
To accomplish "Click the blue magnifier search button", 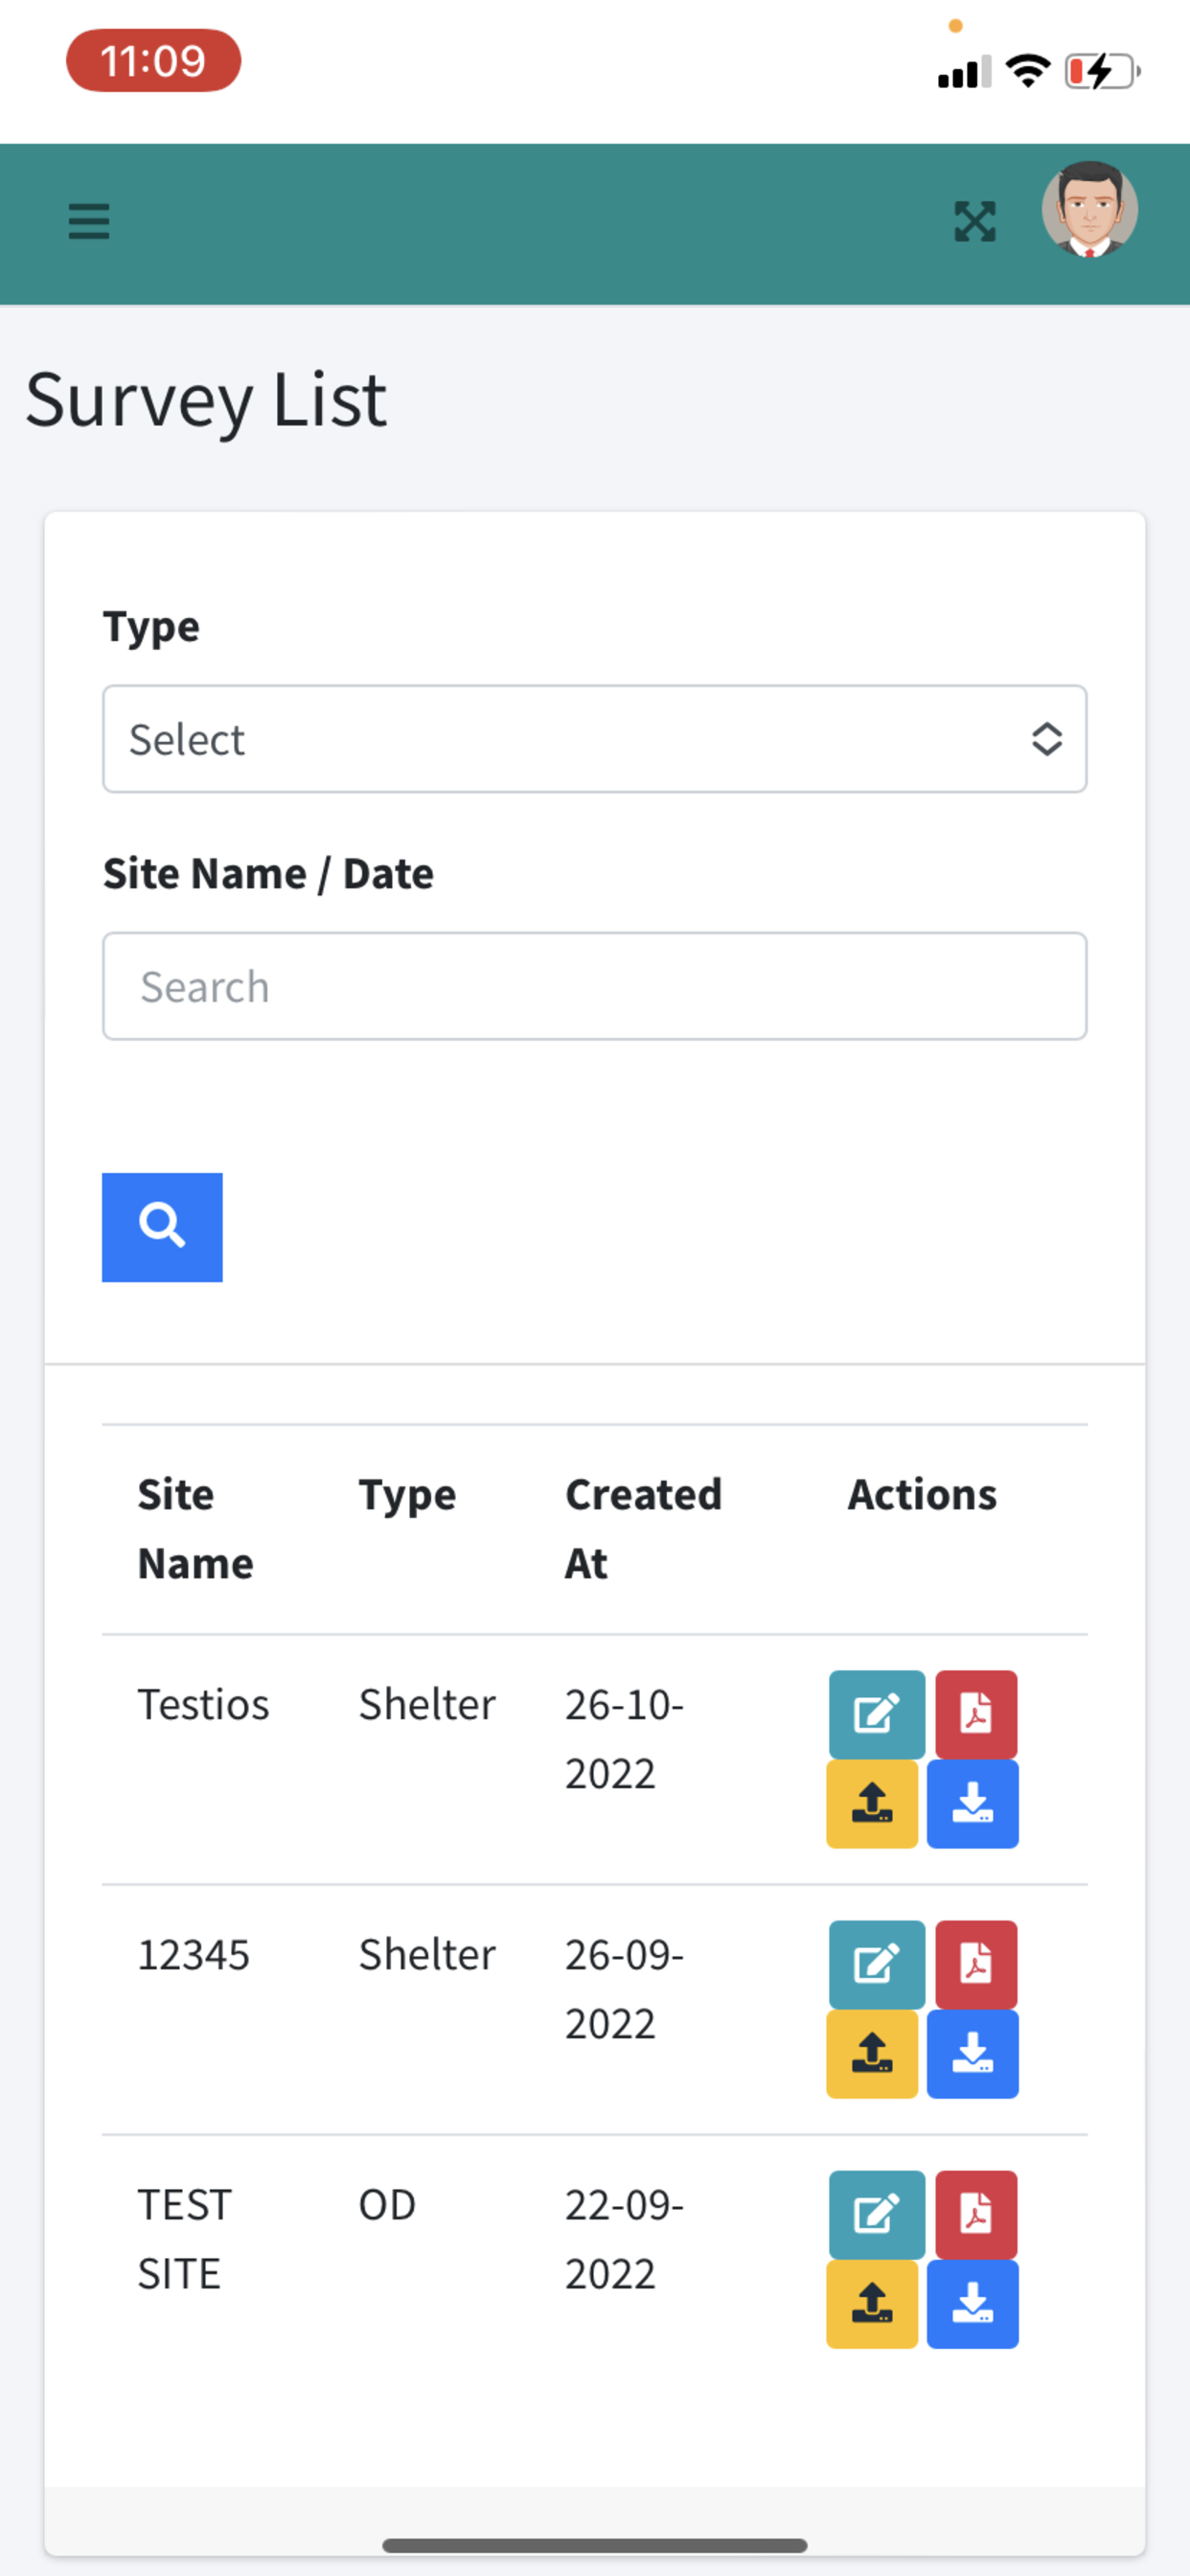I will click(x=162, y=1227).
